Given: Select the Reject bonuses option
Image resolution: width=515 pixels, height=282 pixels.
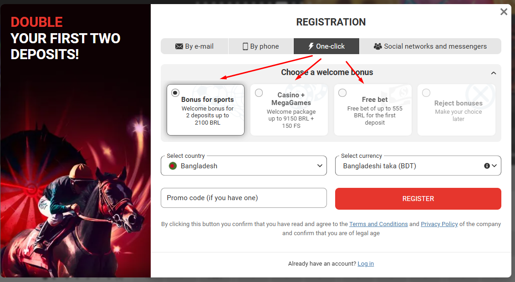Looking at the screenshot, I should 426,93.
